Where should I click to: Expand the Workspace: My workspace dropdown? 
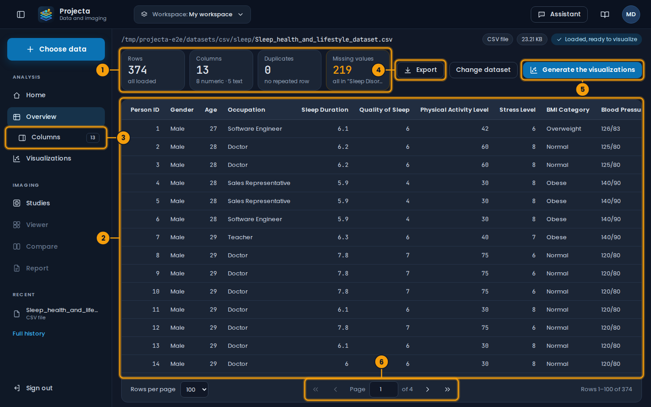(192, 14)
